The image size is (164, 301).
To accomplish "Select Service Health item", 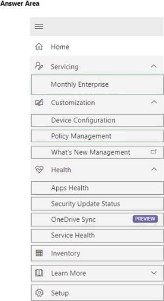I will click(x=97, y=236).
